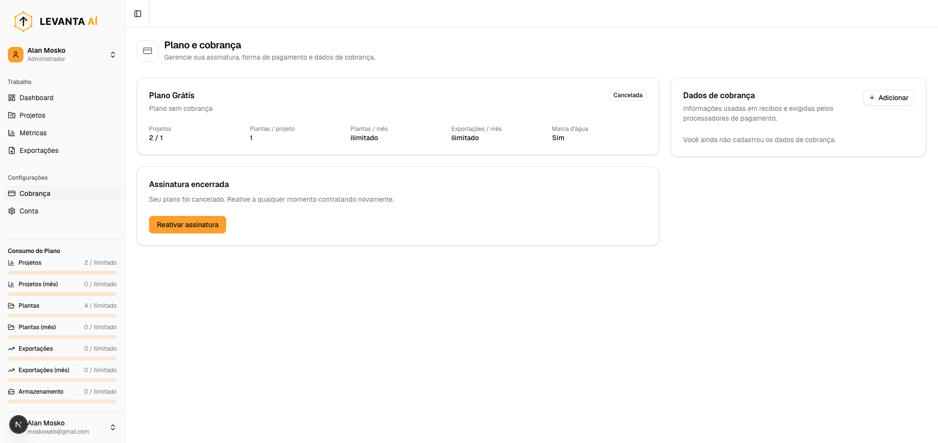Open the moskoweb@gmail.com account menu chevron
The image size is (938, 443).
point(113,427)
